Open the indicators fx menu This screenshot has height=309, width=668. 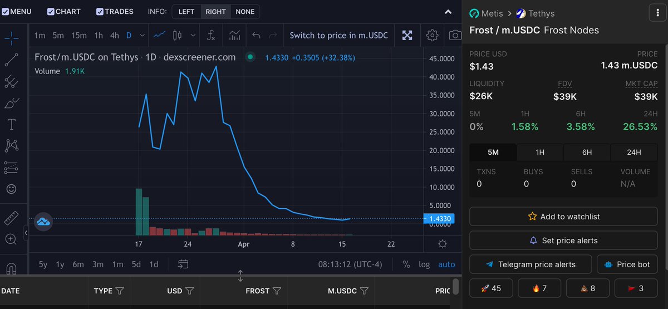[x=211, y=36]
